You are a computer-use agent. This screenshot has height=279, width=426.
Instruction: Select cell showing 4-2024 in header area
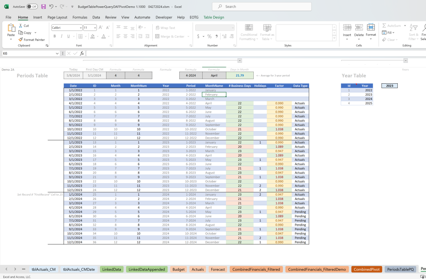pos(191,75)
